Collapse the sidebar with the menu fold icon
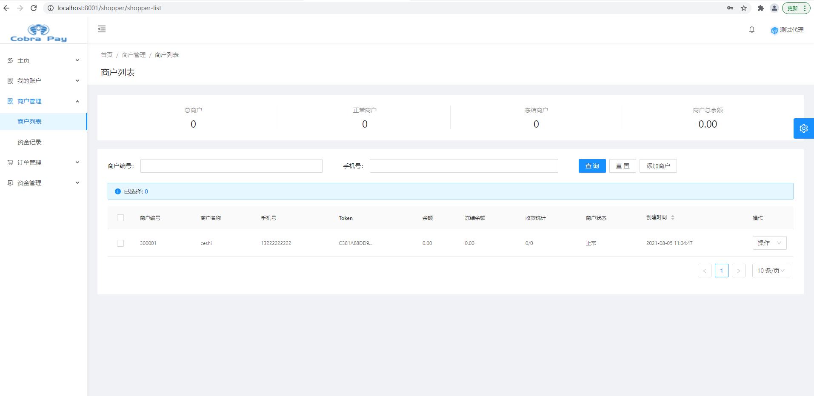 point(102,29)
